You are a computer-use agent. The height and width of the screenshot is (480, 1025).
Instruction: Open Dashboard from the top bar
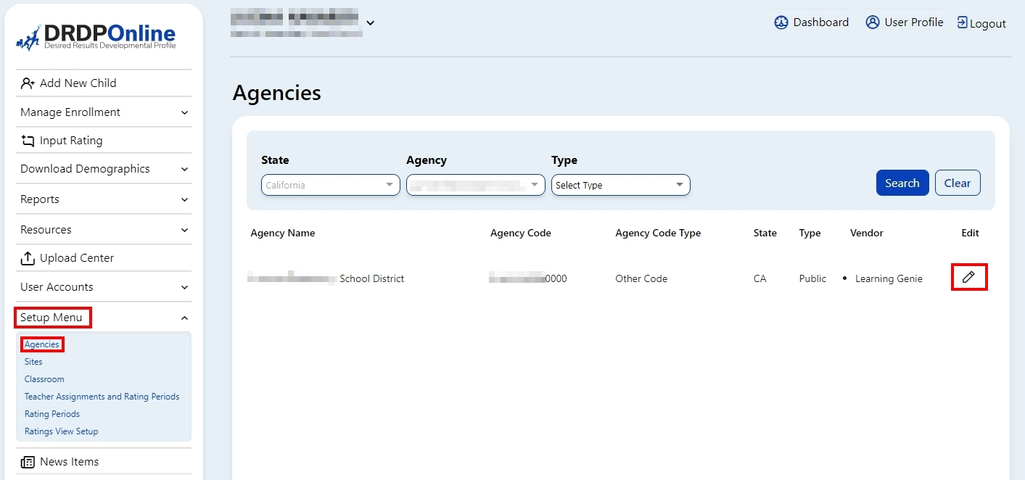[811, 22]
